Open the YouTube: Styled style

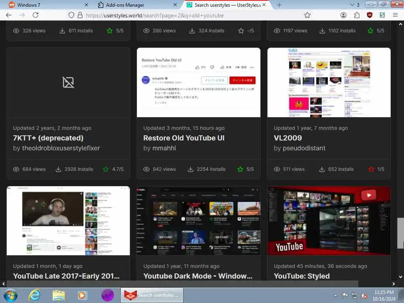tap(301, 276)
